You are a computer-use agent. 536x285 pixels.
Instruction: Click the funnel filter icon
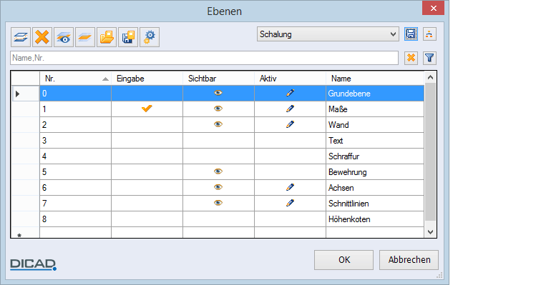429,58
